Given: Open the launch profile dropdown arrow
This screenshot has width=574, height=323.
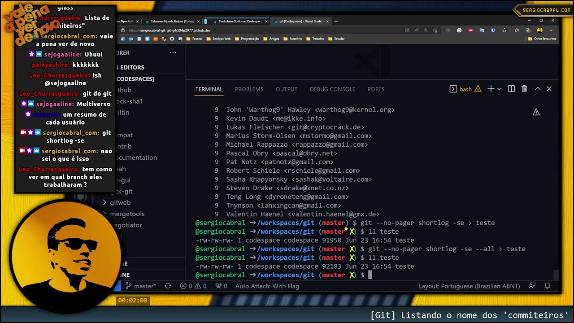Looking at the screenshot, I should [499, 89].
